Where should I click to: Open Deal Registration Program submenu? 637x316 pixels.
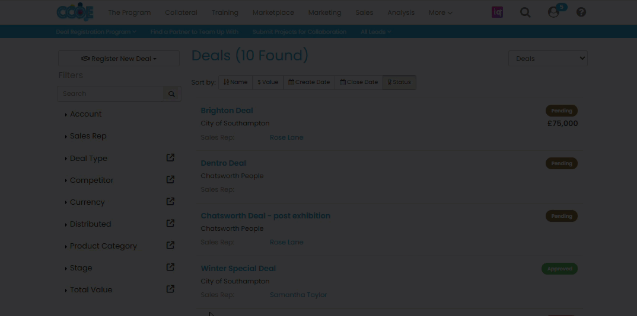[x=96, y=31]
